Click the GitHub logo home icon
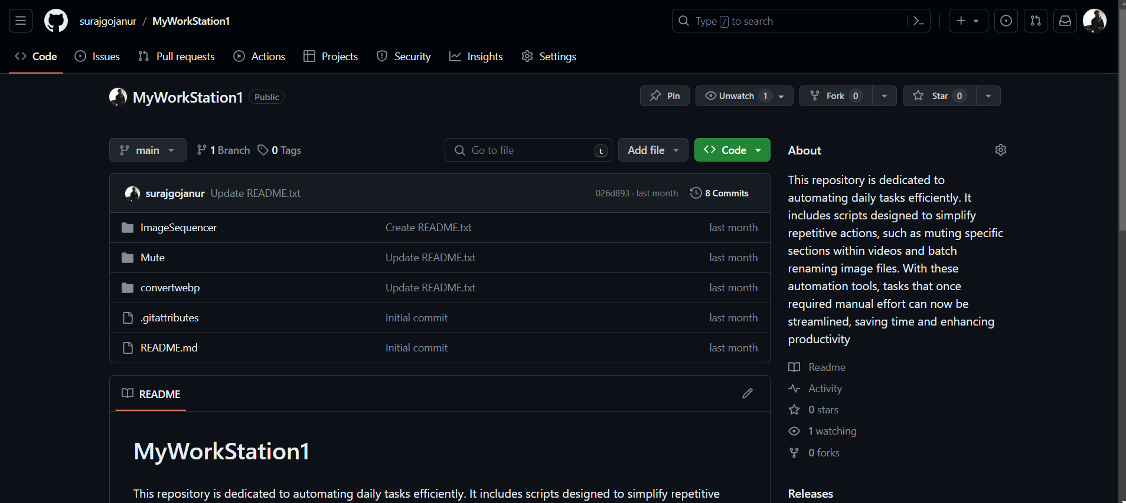The image size is (1126, 503). click(56, 21)
